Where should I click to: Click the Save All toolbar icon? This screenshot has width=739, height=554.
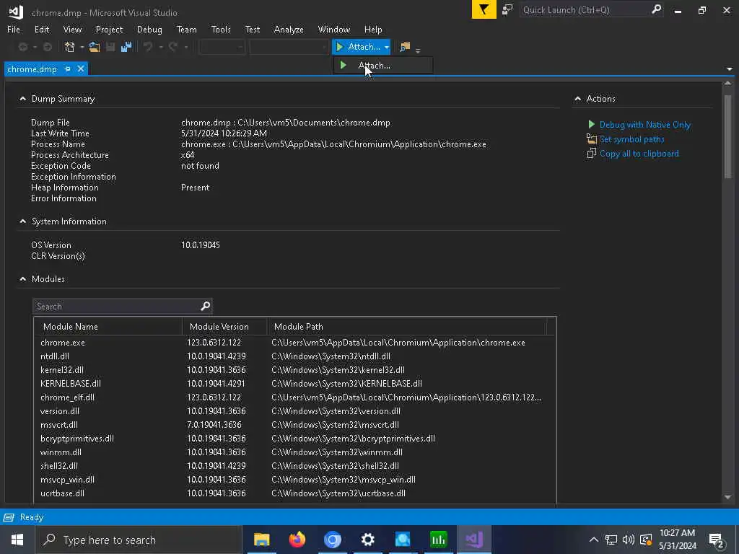tap(126, 47)
